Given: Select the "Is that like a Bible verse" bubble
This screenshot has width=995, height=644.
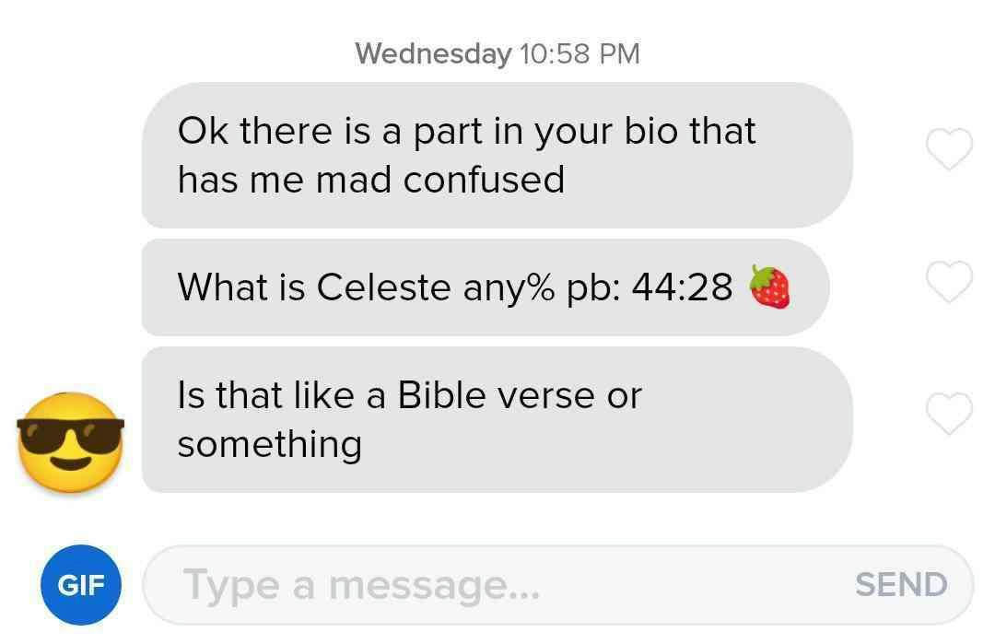Looking at the screenshot, I should coord(497,419).
